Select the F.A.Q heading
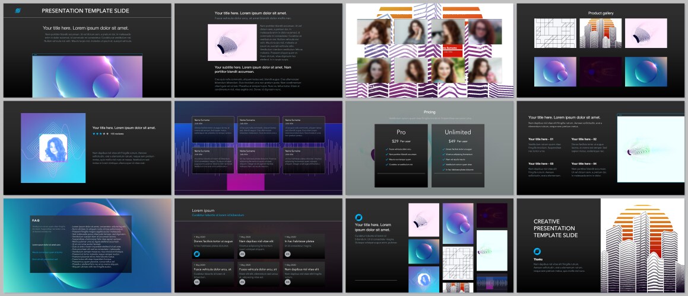 pyautogui.click(x=36, y=220)
